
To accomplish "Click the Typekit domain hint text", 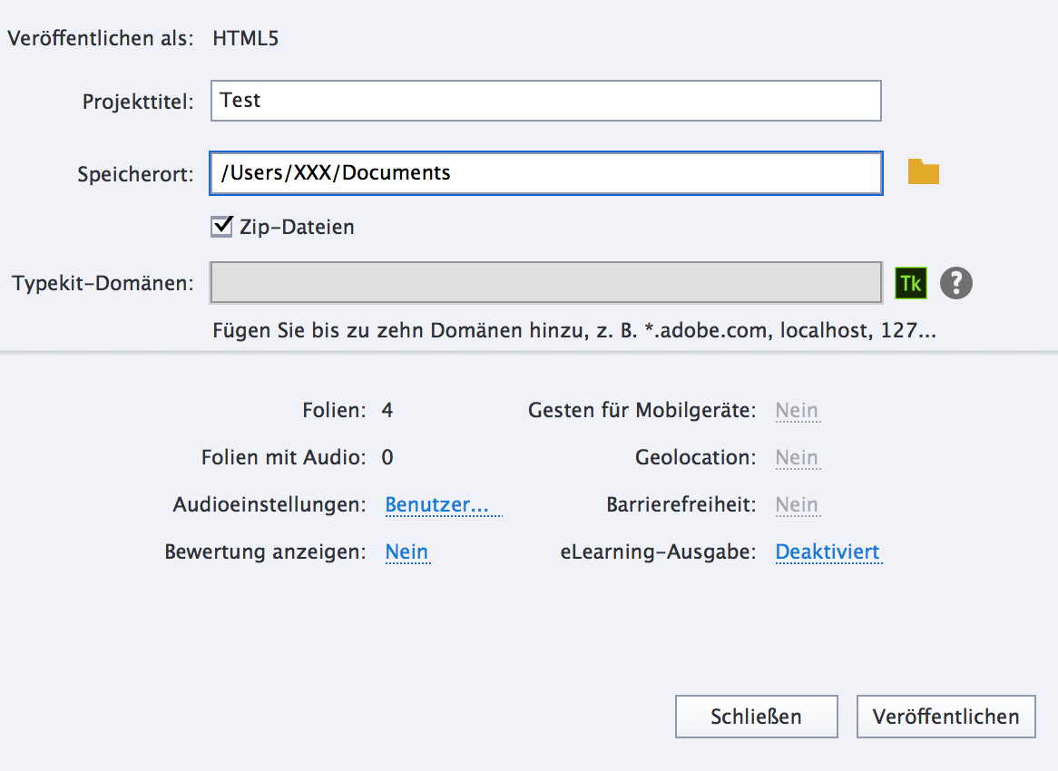I will [x=573, y=330].
